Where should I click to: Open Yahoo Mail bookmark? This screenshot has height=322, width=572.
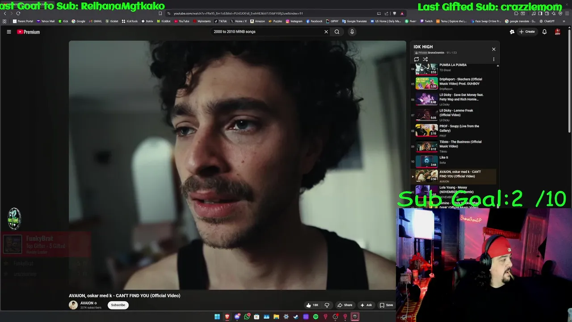46,21
